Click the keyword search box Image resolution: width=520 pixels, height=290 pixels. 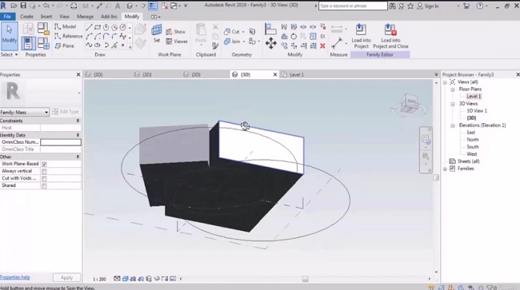[353, 6]
